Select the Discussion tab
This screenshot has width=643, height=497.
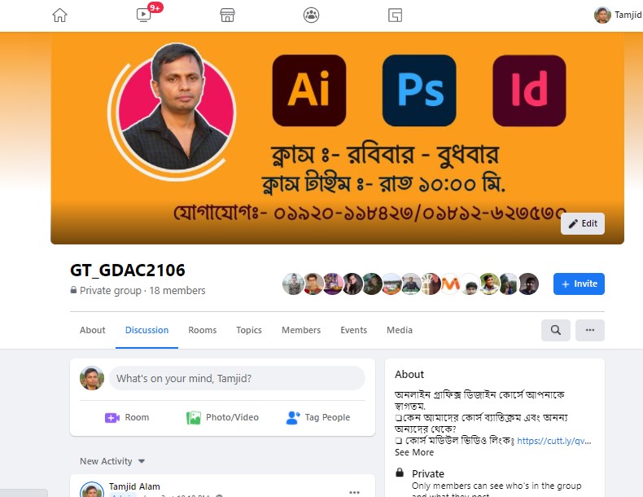pos(147,330)
